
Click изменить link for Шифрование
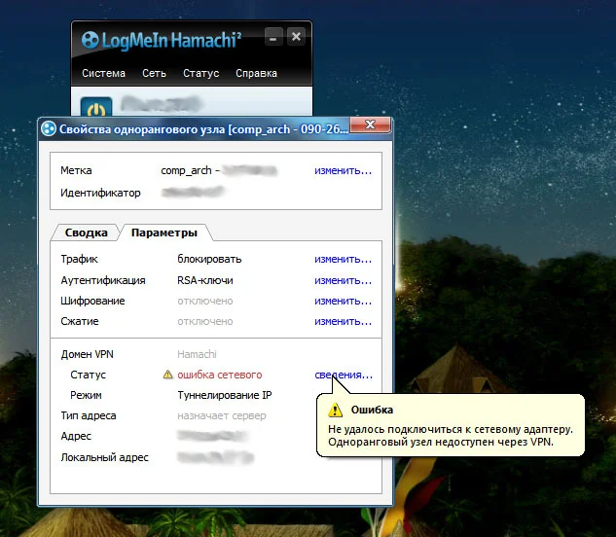[343, 301]
